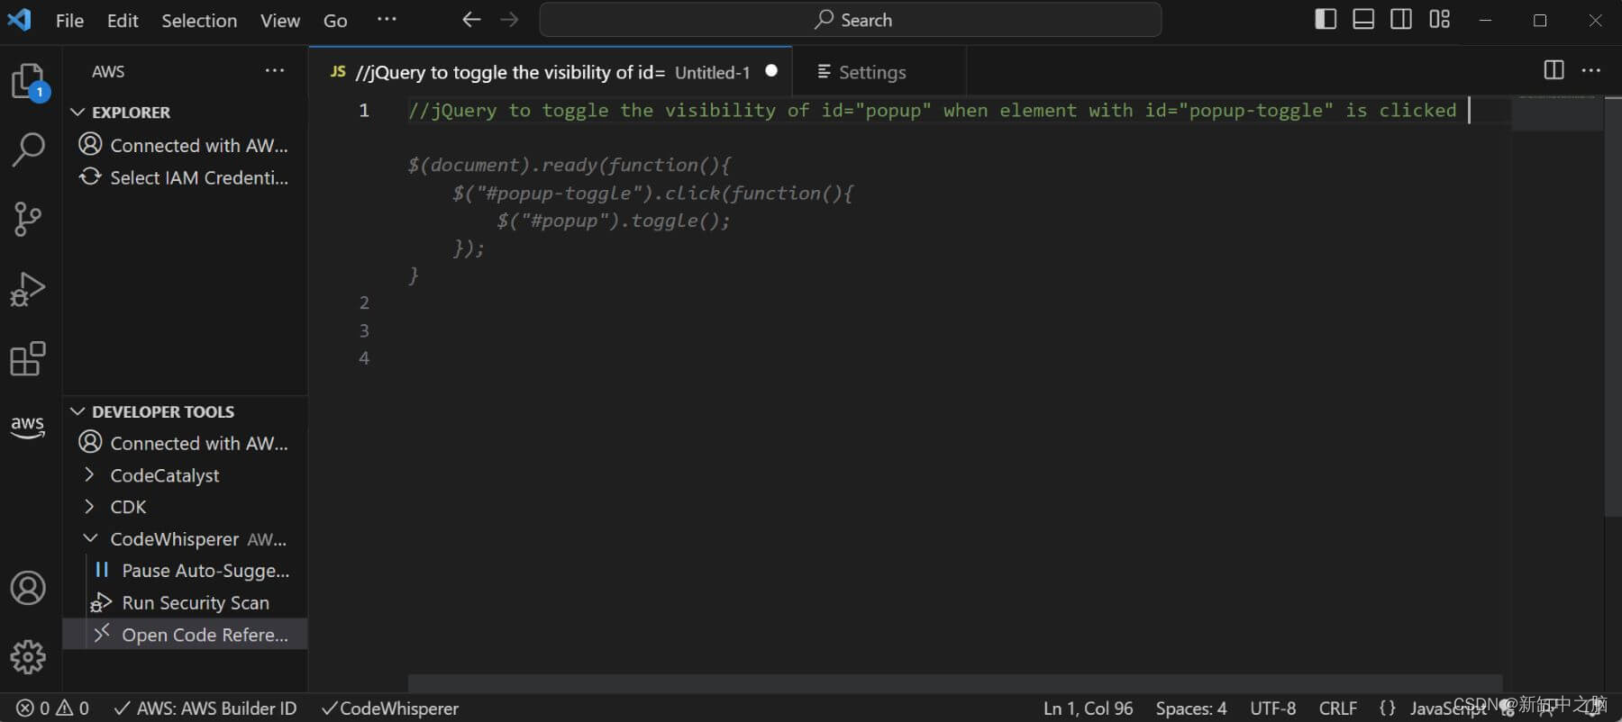Click the horizontal scrollbar in the editor
1622x722 pixels.
954,683
